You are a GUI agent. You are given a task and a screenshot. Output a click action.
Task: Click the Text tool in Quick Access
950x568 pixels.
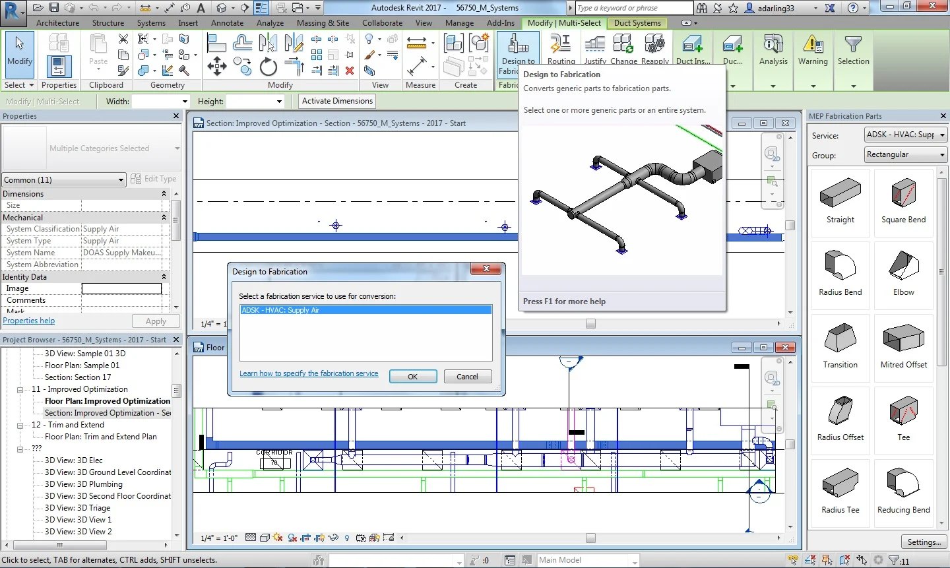(201, 8)
